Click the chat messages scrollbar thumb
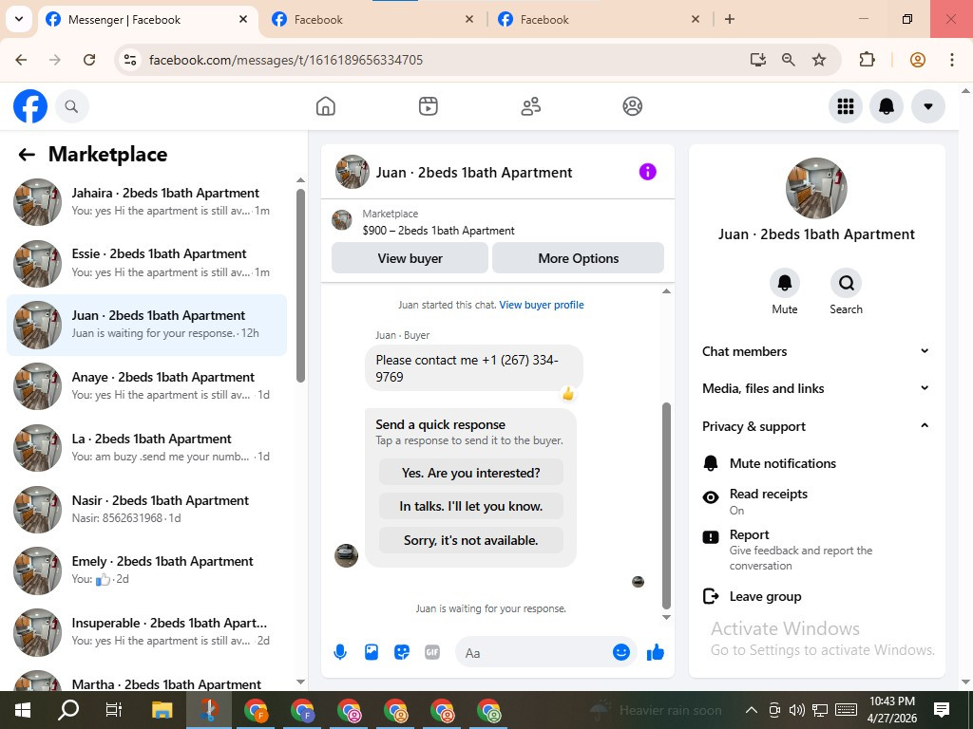The width and height of the screenshot is (973, 729). tap(666, 506)
